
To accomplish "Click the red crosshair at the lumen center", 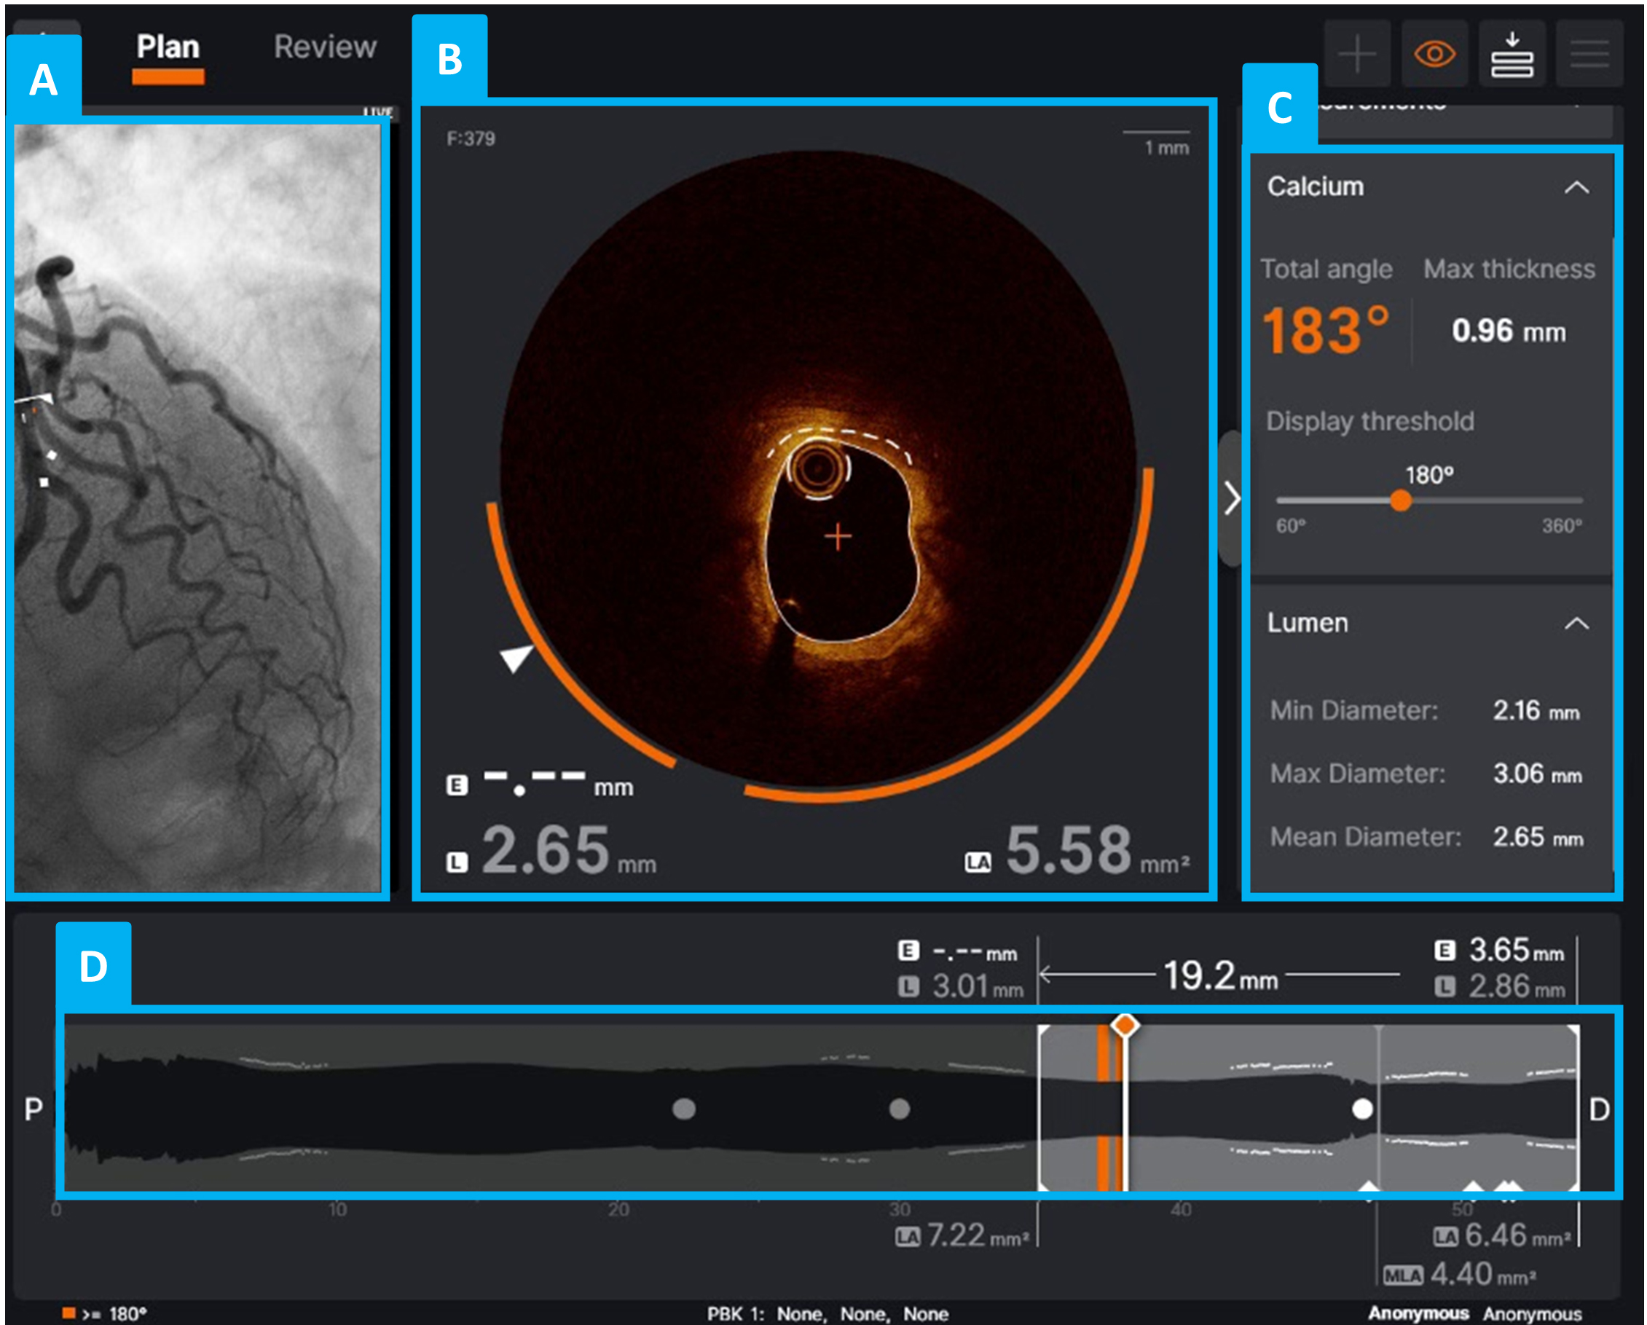I will (x=838, y=536).
